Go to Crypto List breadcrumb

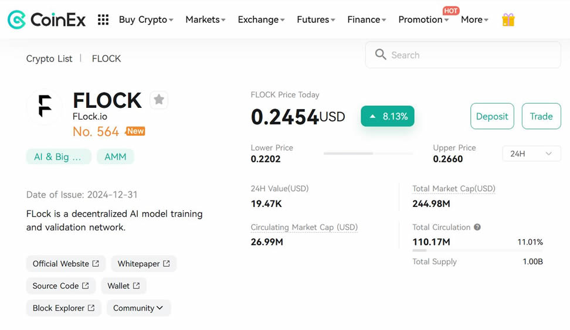49,59
